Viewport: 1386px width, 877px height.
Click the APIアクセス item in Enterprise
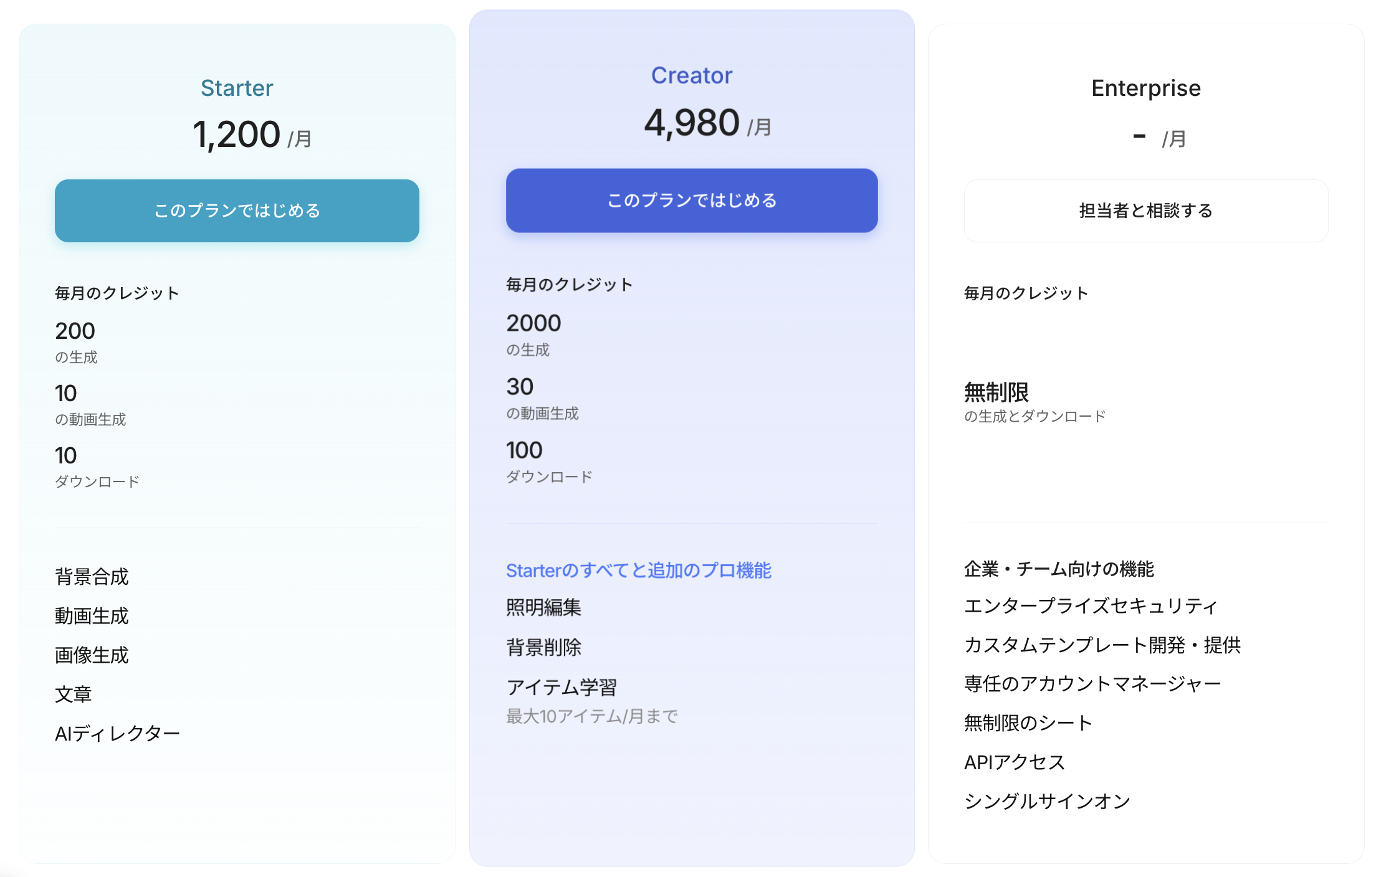point(1015,762)
